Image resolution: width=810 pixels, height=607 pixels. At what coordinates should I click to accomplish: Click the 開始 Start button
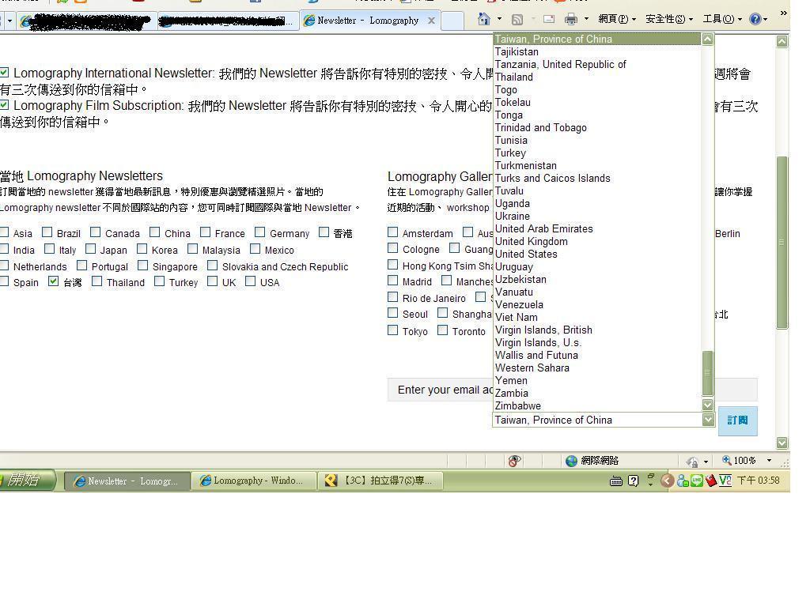[26, 480]
